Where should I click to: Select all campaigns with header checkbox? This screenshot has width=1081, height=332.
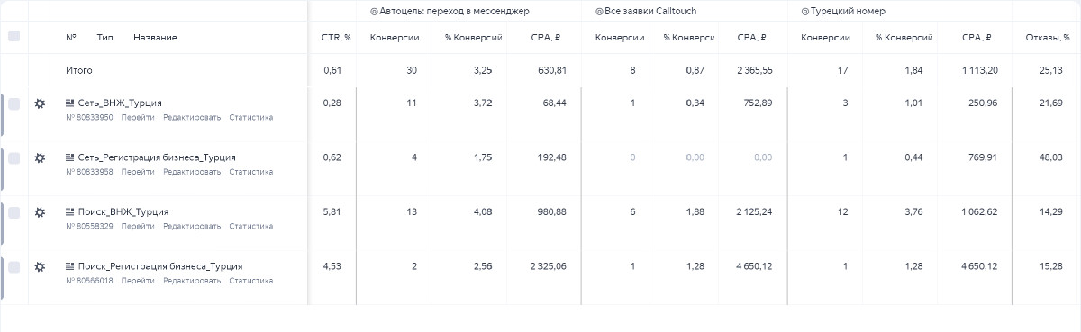click(14, 37)
